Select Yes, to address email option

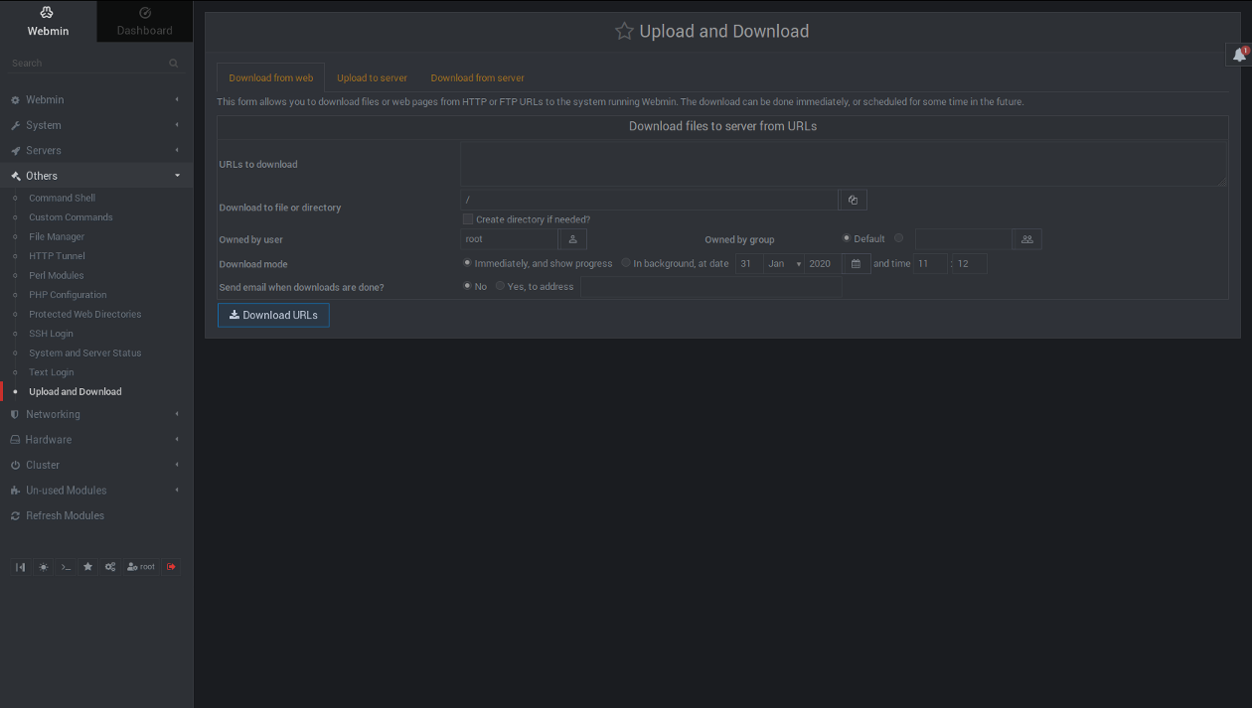point(500,286)
